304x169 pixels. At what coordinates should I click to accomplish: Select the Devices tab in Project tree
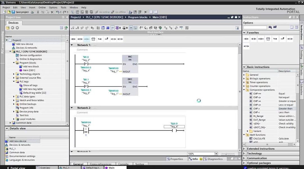click(x=13, y=23)
